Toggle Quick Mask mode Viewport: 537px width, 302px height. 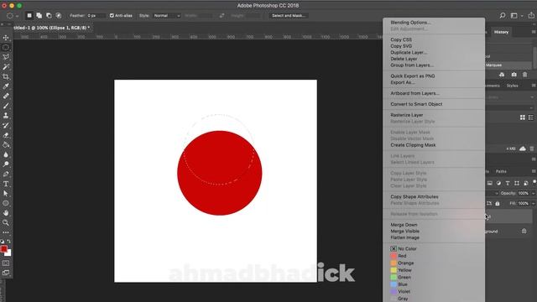(6, 263)
